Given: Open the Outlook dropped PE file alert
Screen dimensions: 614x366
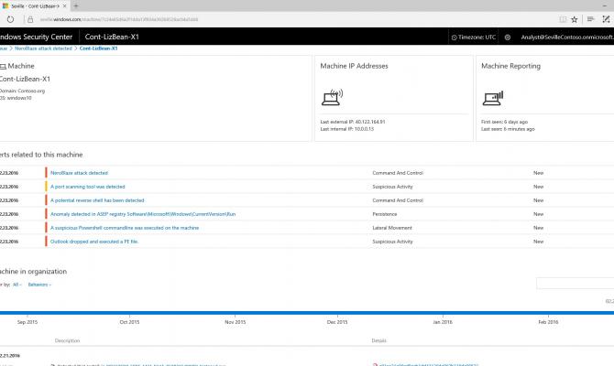Looking at the screenshot, I should 94,242.
